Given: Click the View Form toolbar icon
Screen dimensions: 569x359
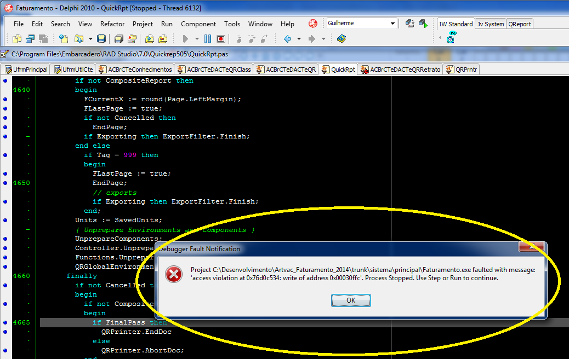Looking at the screenshot, I should (x=30, y=39).
